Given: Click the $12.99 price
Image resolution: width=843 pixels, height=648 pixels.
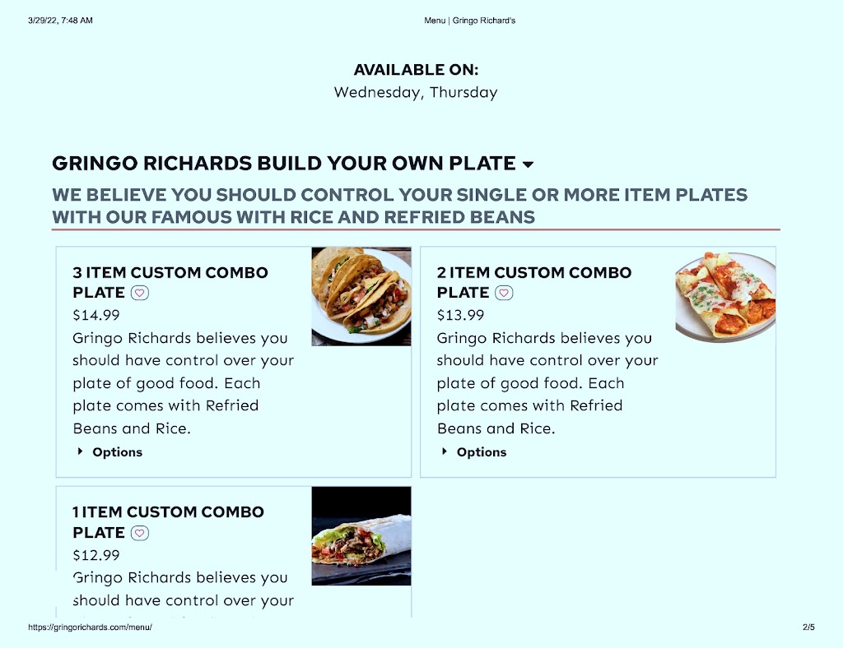Looking at the screenshot, I should [96, 555].
